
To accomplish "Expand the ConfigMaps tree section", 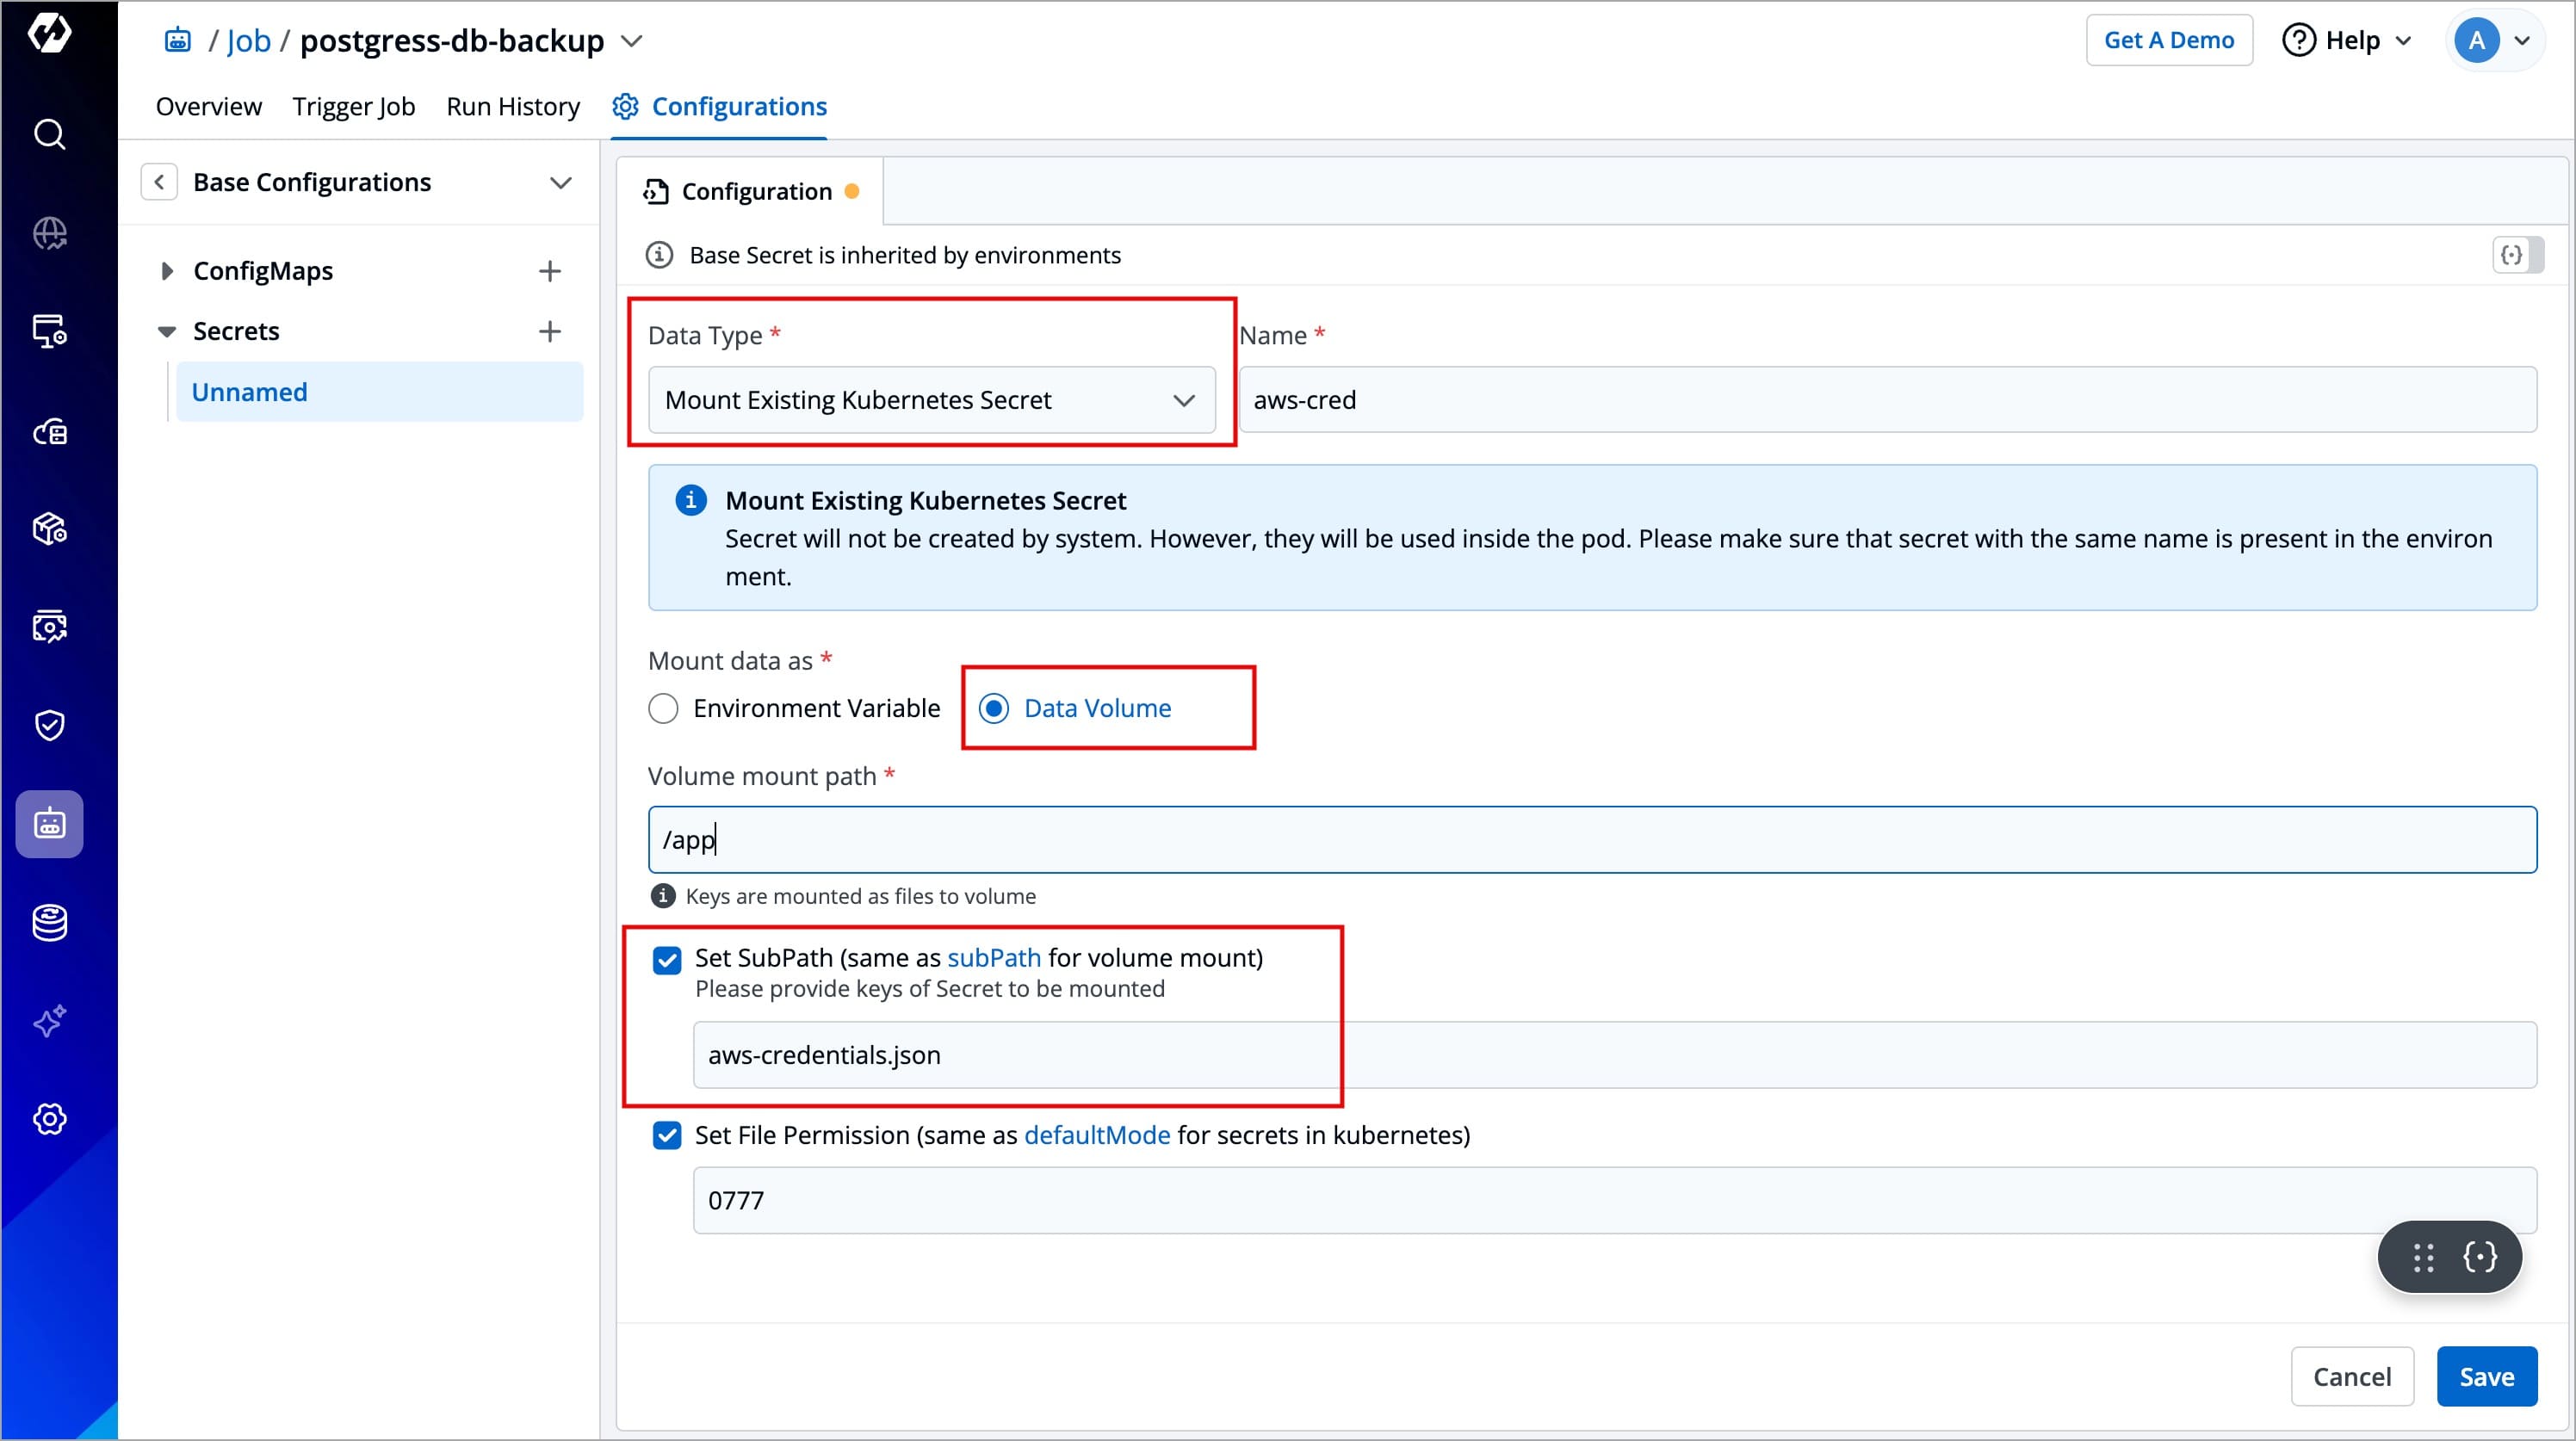I will pyautogui.click(x=167, y=271).
